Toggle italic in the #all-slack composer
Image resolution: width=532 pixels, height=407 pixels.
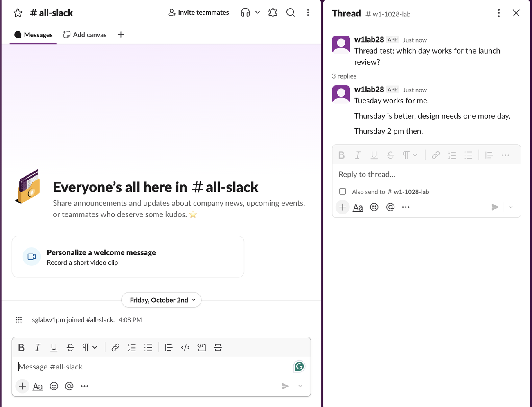[x=37, y=347]
